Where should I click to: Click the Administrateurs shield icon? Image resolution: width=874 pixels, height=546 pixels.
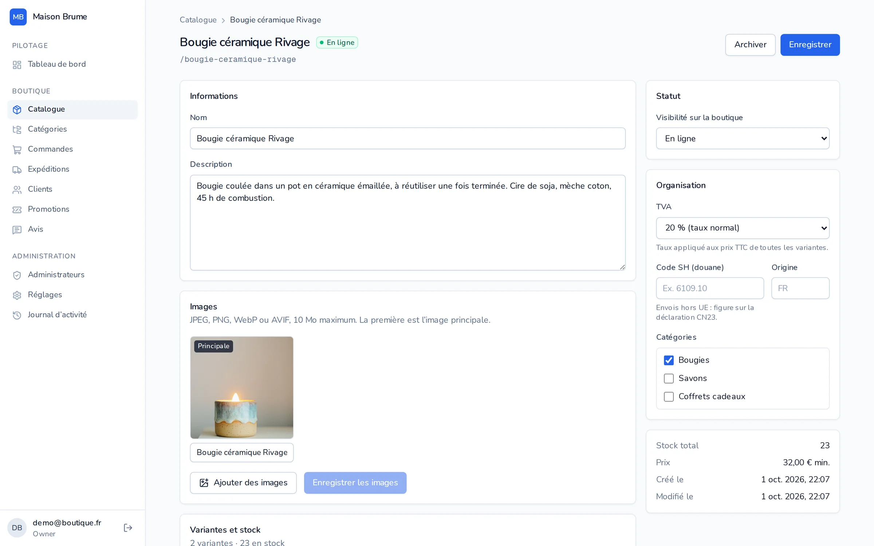17,275
